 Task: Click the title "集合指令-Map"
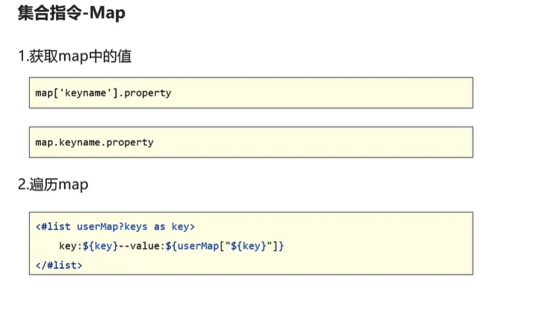(x=72, y=14)
